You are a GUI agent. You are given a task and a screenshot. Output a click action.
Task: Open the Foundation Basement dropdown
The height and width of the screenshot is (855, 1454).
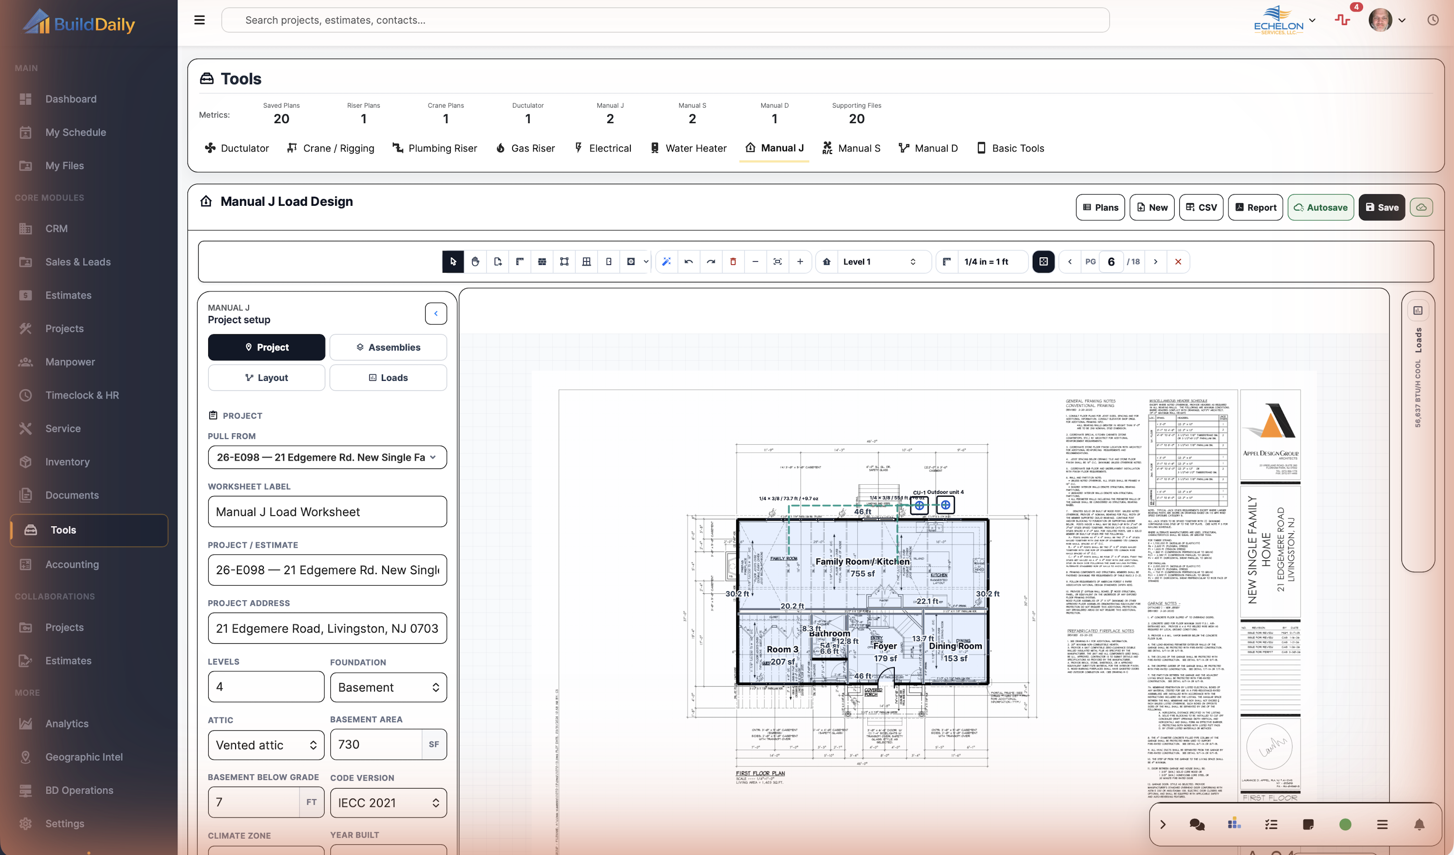[389, 687]
